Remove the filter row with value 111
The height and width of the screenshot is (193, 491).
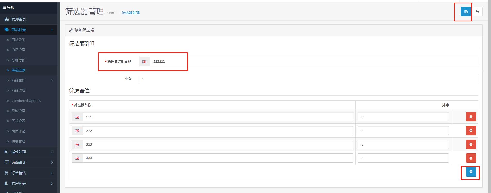click(471, 117)
